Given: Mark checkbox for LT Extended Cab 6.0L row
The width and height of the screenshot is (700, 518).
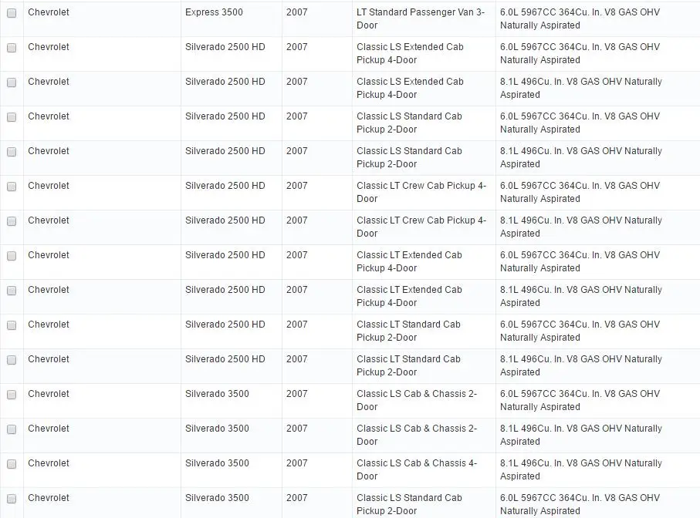Looking at the screenshot, I should tap(12, 256).
